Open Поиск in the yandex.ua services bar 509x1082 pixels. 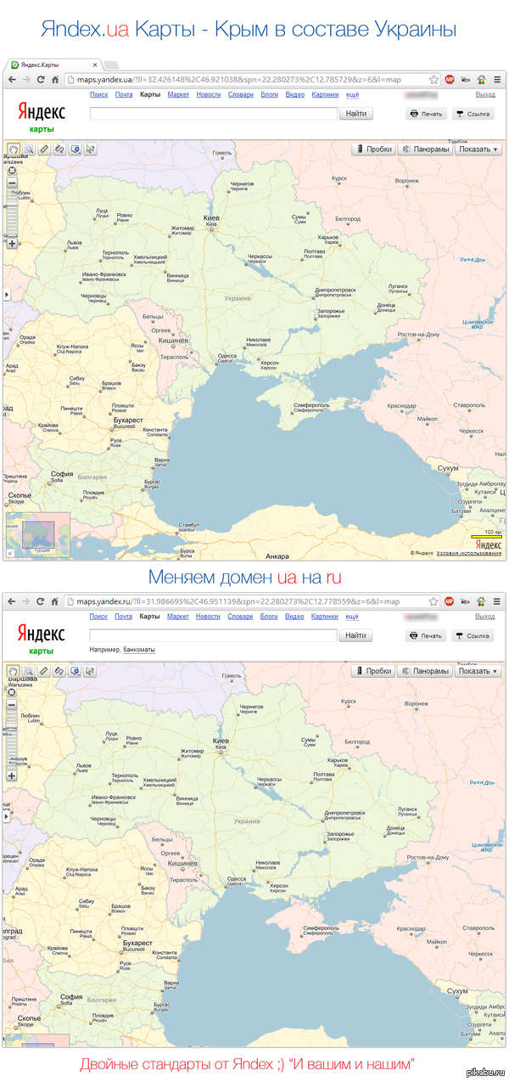coord(98,94)
